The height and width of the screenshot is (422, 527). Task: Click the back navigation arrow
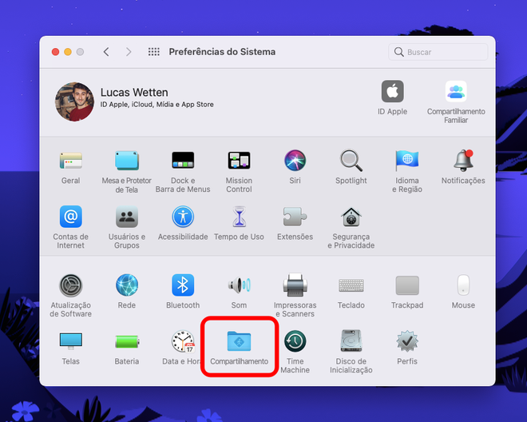(x=106, y=52)
